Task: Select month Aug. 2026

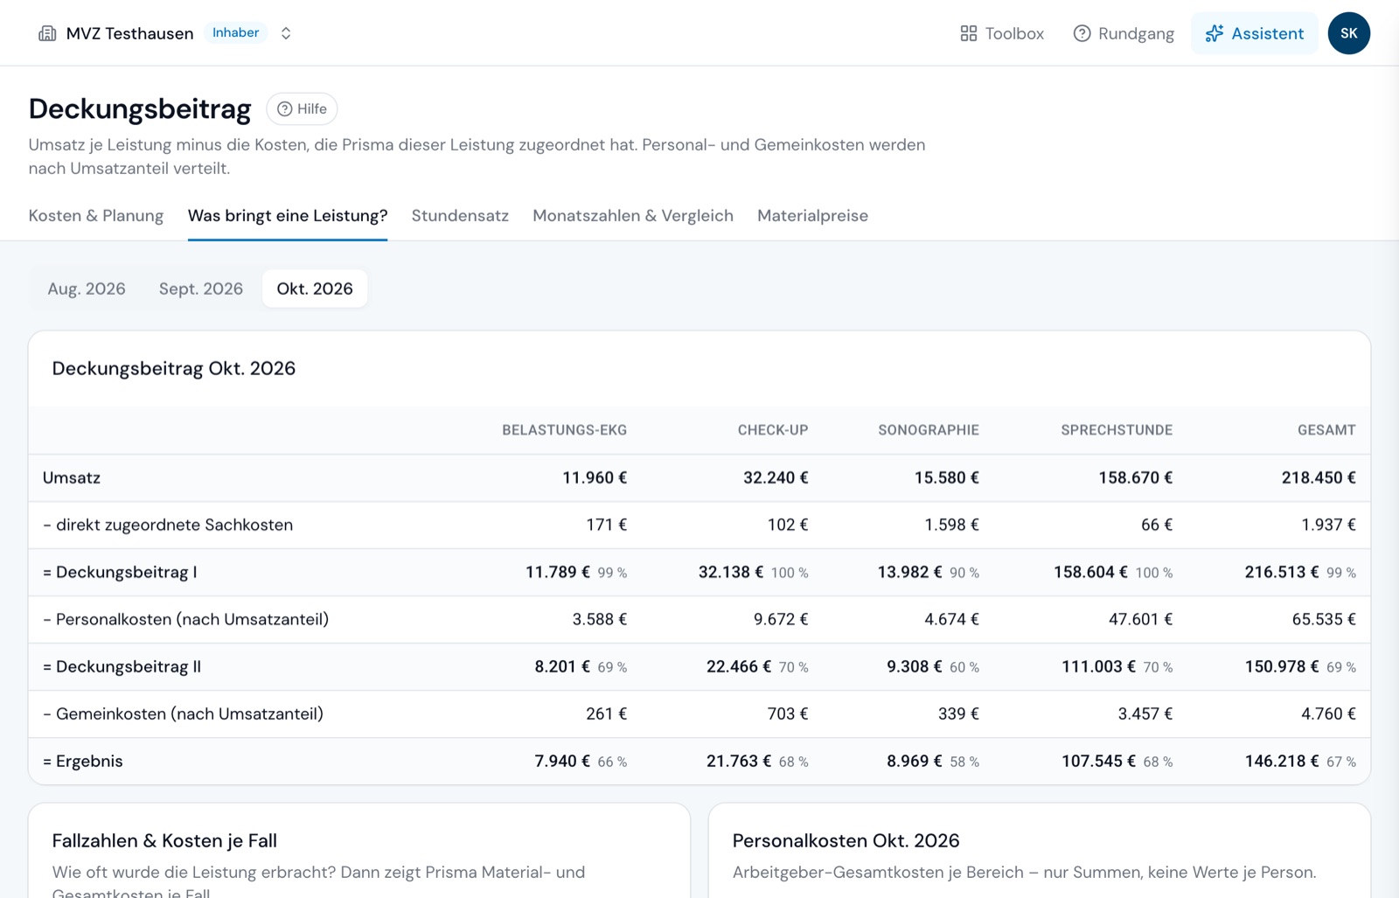Action: (87, 289)
